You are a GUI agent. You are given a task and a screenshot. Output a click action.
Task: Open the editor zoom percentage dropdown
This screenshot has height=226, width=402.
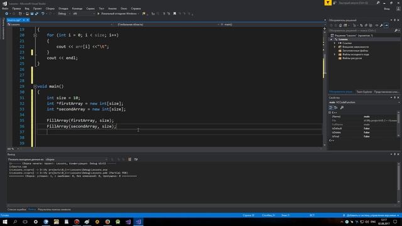(13, 149)
